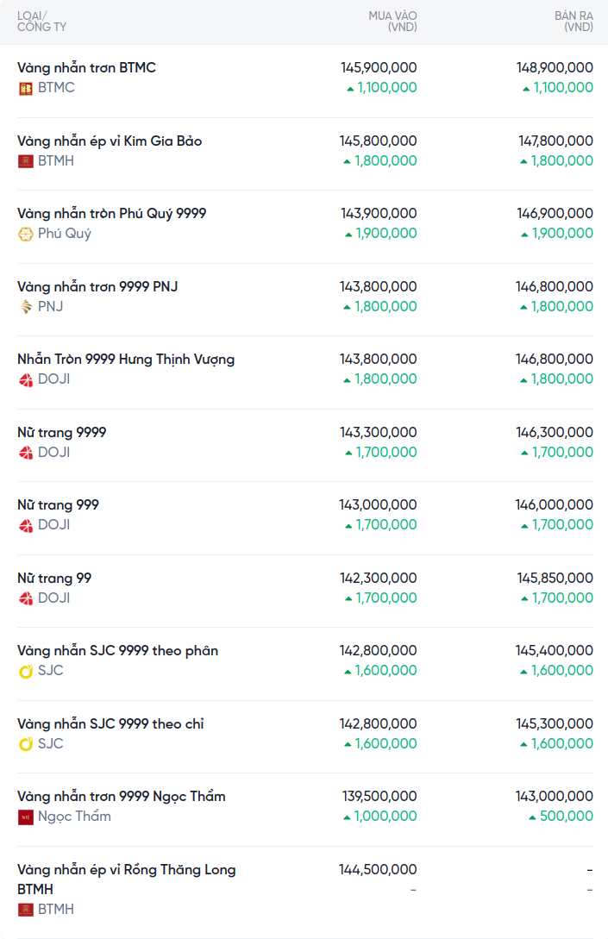Select Nữ trang 9999 product title
The width and height of the screenshot is (608, 939).
click(61, 432)
